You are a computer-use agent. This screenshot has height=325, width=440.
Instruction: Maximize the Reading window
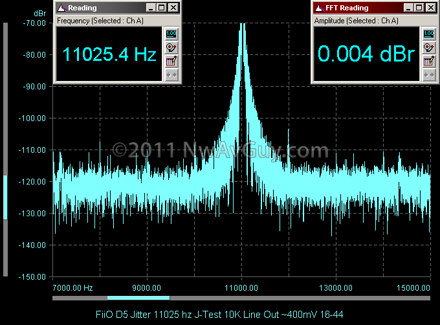coord(162,8)
